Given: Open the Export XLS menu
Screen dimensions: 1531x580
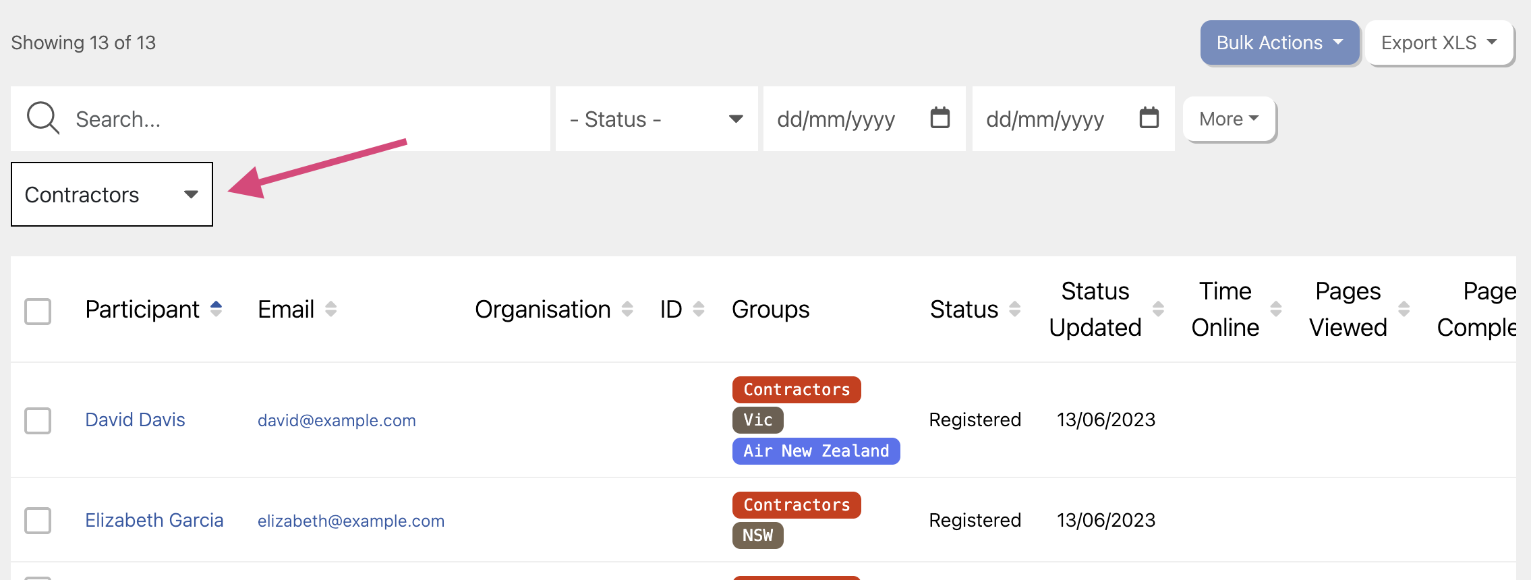Looking at the screenshot, I should coord(1439,42).
